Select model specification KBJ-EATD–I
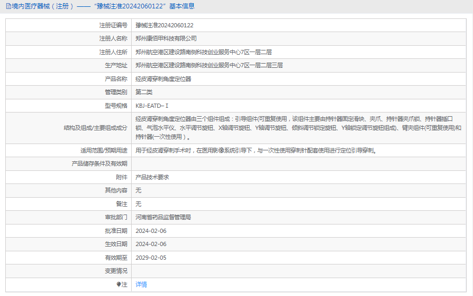Viewport: 473px width, 296px height. 152,106
